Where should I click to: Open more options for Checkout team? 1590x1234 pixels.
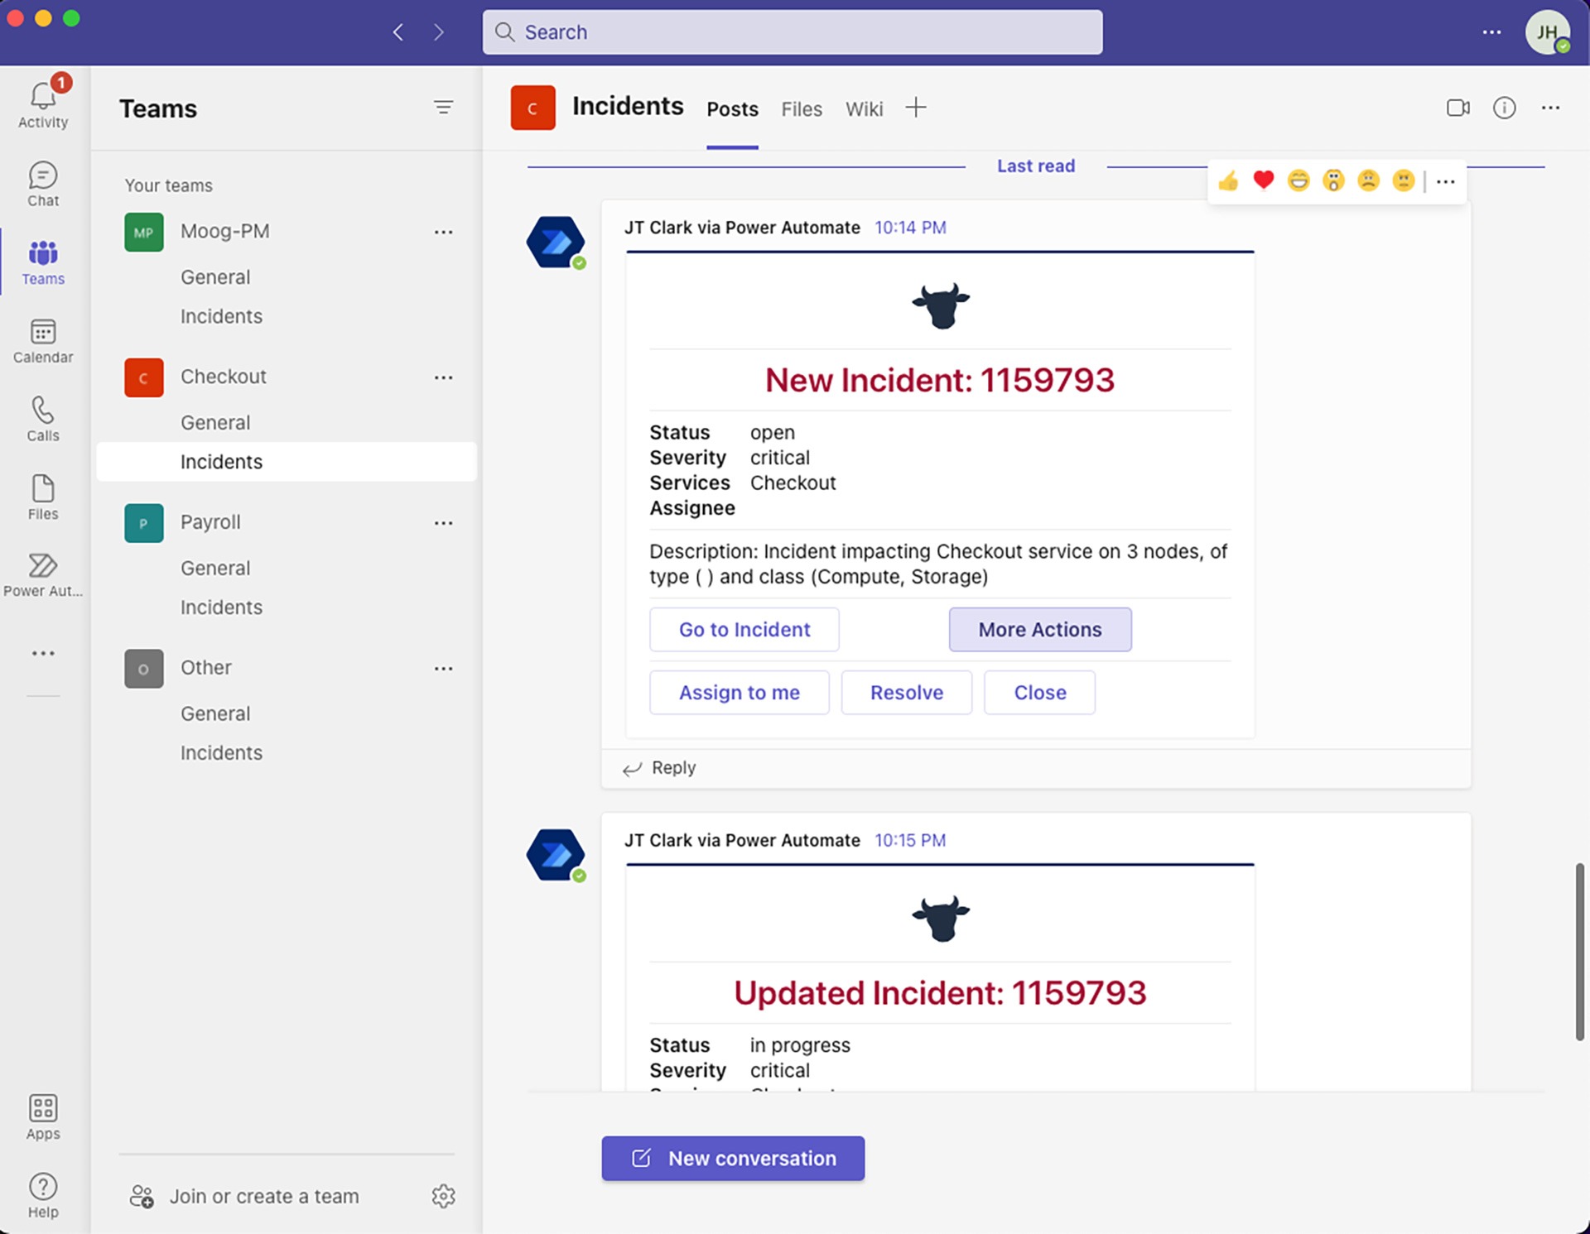(x=443, y=377)
